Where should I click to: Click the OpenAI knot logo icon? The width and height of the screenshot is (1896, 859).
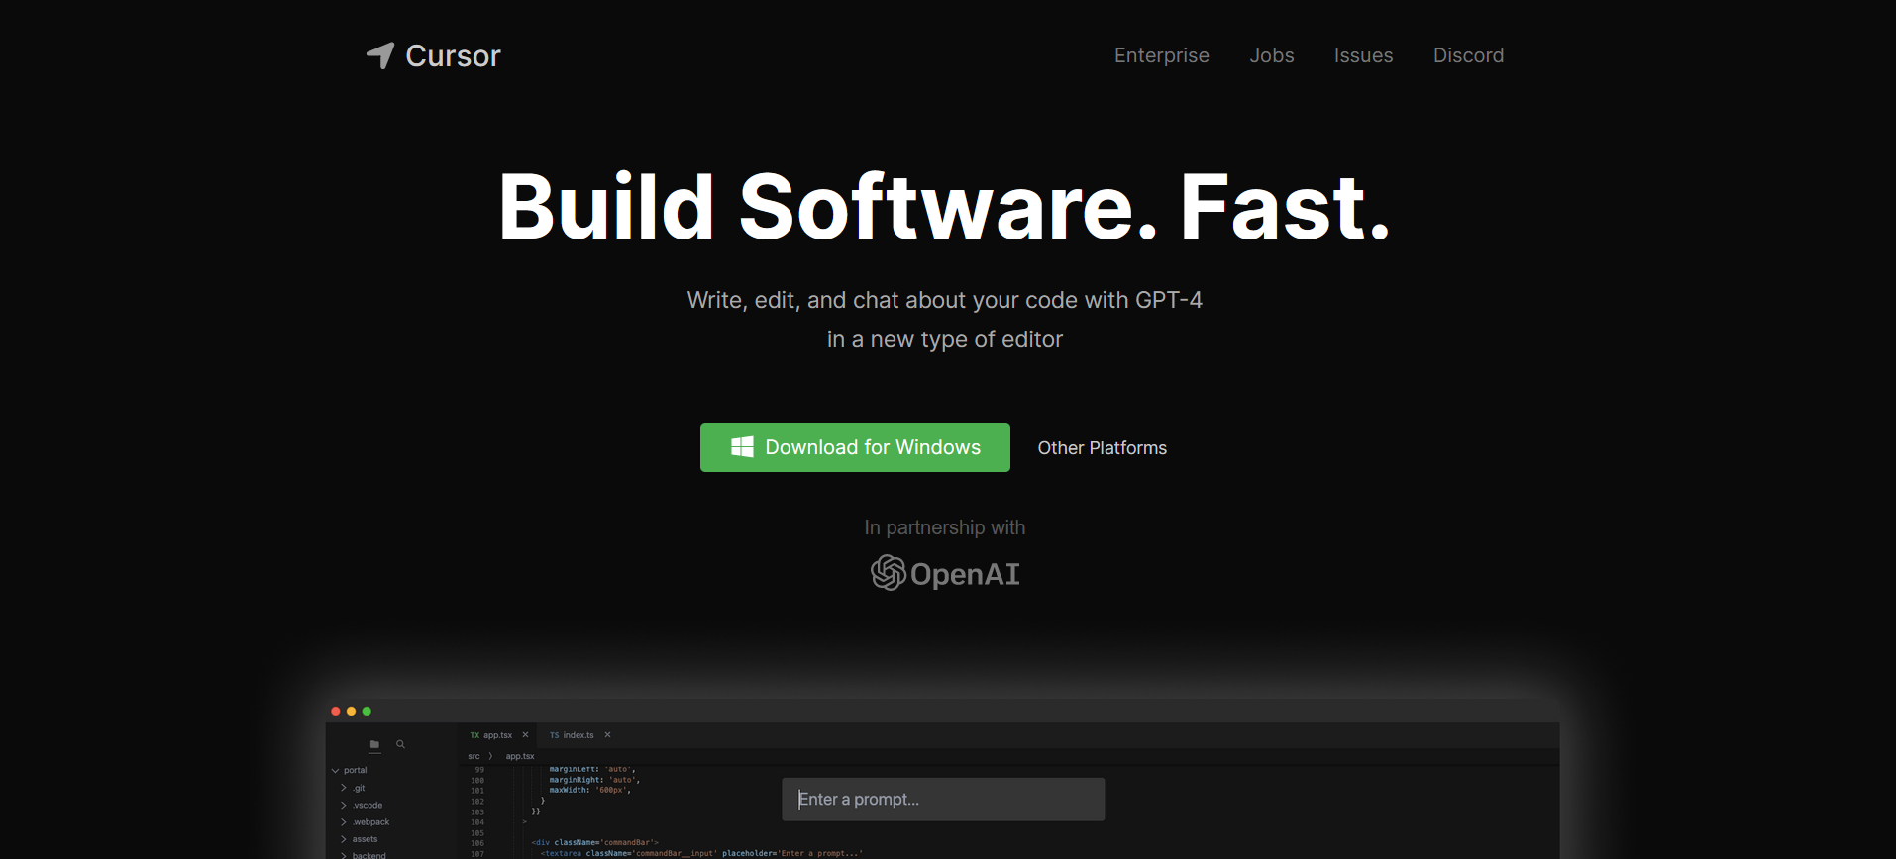(x=888, y=573)
